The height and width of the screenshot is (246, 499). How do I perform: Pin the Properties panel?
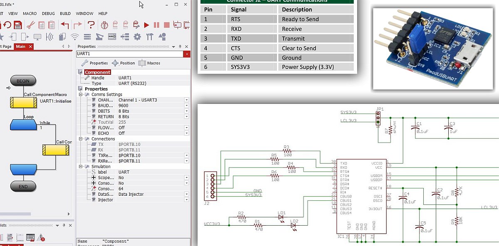(180, 47)
